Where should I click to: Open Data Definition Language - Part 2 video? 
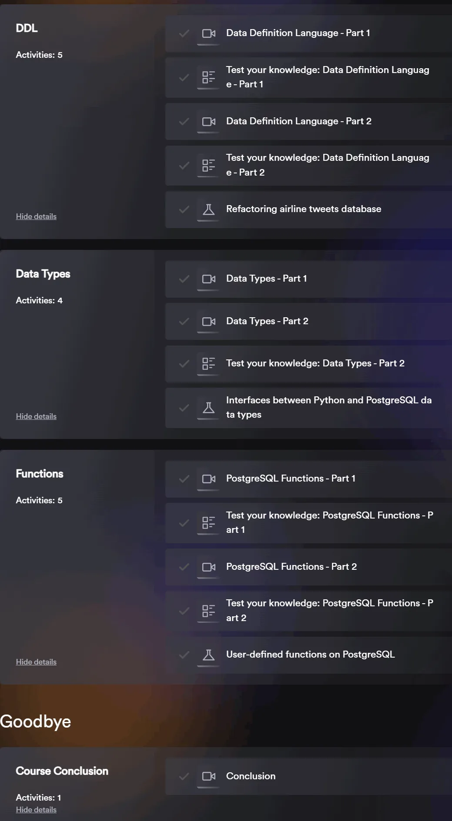(x=308, y=122)
